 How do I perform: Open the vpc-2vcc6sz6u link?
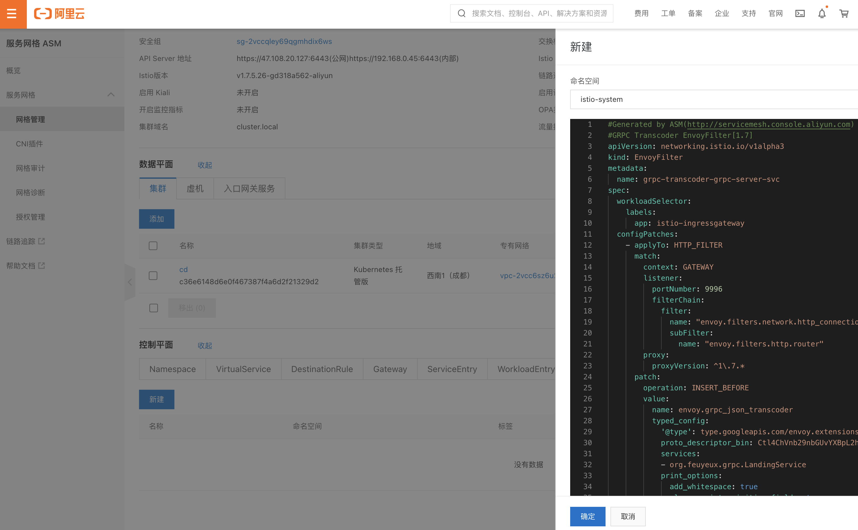click(527, 275)
